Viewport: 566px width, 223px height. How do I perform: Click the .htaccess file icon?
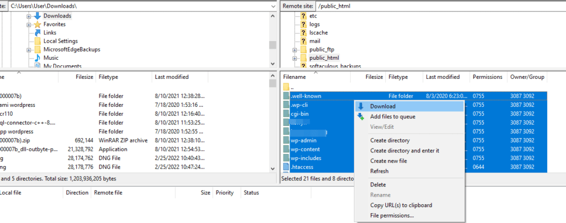286,167
